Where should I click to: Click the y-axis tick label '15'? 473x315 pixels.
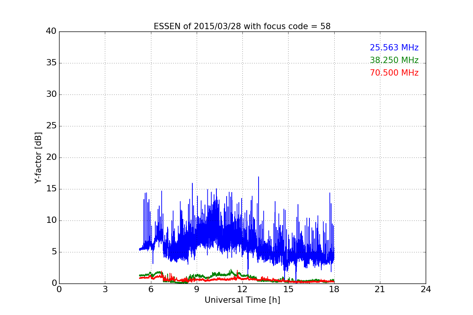(x=51, y=189)
